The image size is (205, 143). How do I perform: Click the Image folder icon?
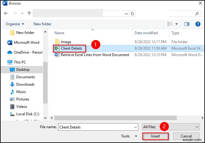57,42
